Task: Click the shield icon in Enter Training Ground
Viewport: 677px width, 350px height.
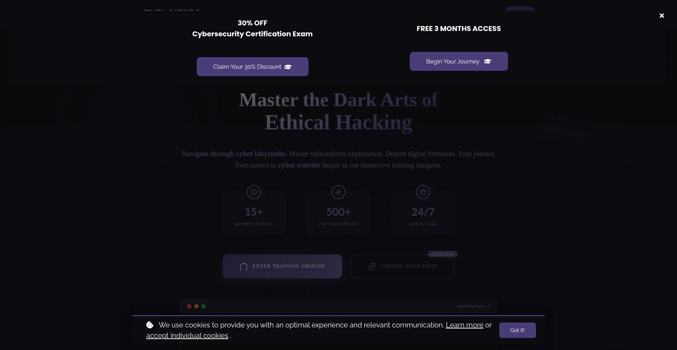Action: click(x=243, y=266)
